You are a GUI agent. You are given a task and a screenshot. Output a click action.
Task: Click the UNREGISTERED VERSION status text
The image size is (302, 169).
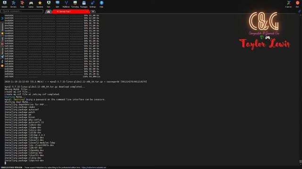tap(11, 168)
